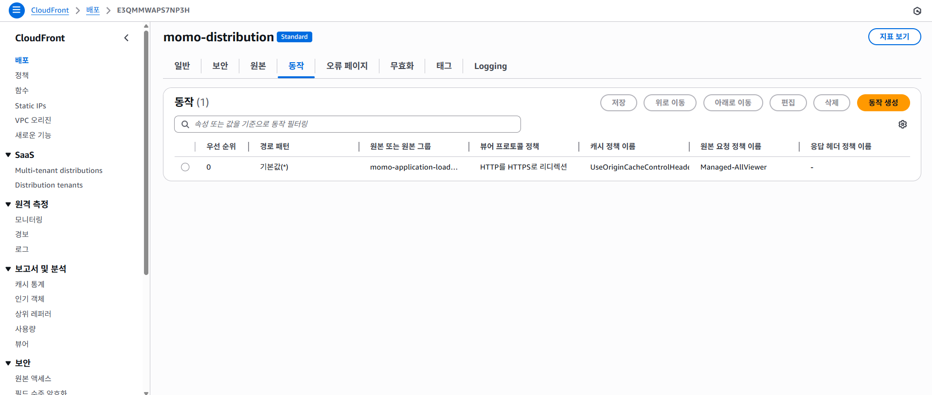Open 사용량 in the sidebar

point(25,329)
